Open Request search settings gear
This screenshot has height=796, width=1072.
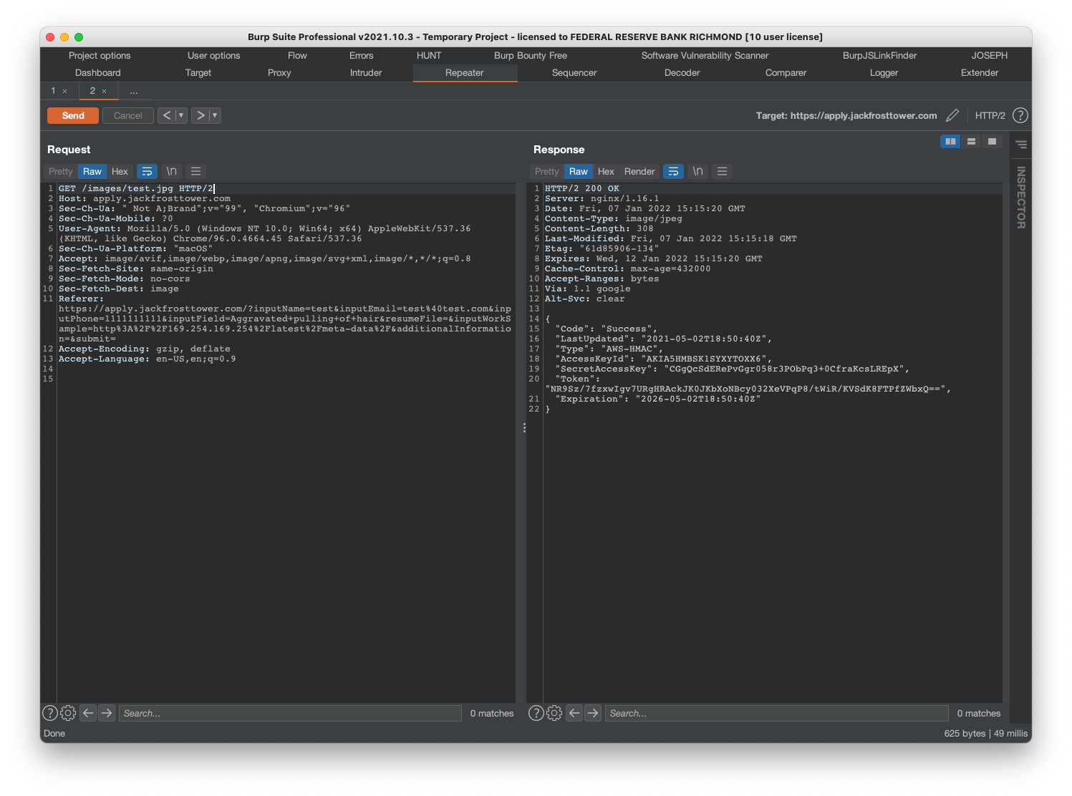pos(68,713)
